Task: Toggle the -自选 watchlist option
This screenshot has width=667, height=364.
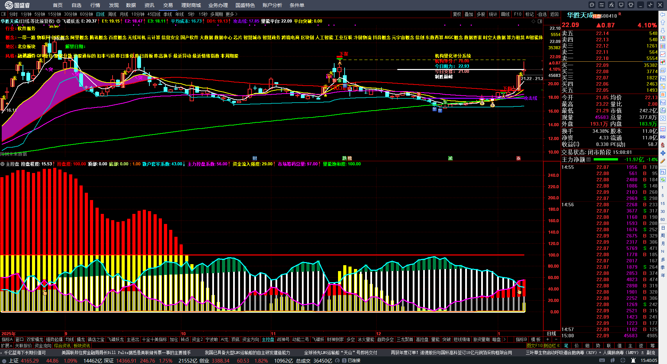Action: [x=542, y=14]
